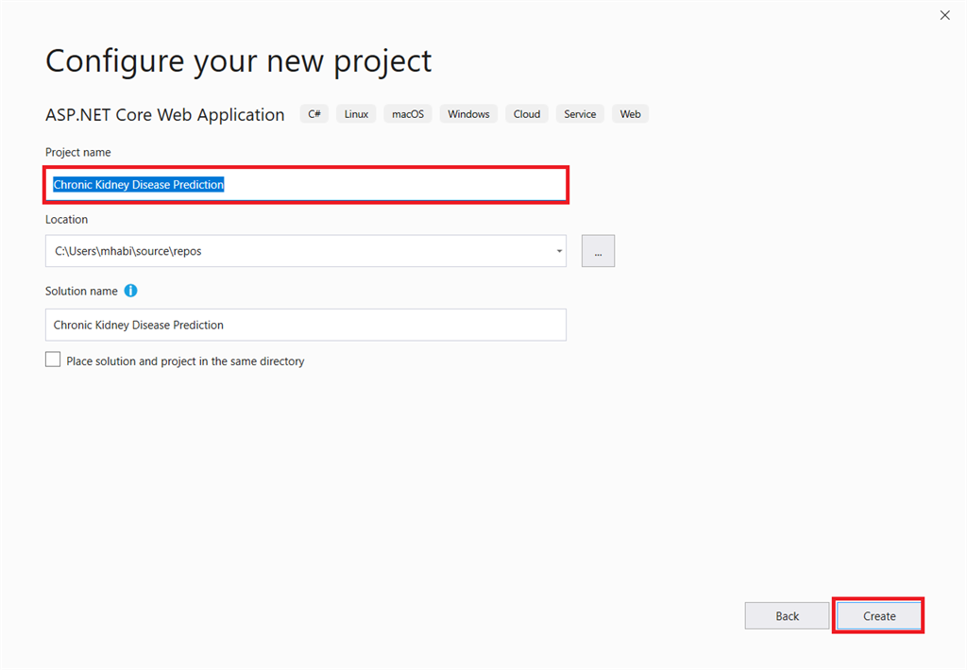967x670 pixels.
Task: Click the Solution name label text
Action: 81,291
